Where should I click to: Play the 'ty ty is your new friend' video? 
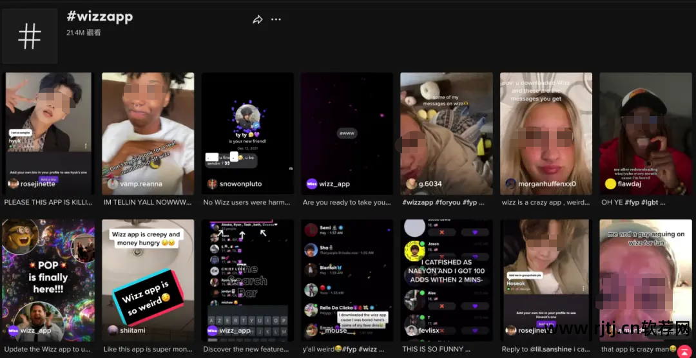pyautogui.click(x=247, y=133)
